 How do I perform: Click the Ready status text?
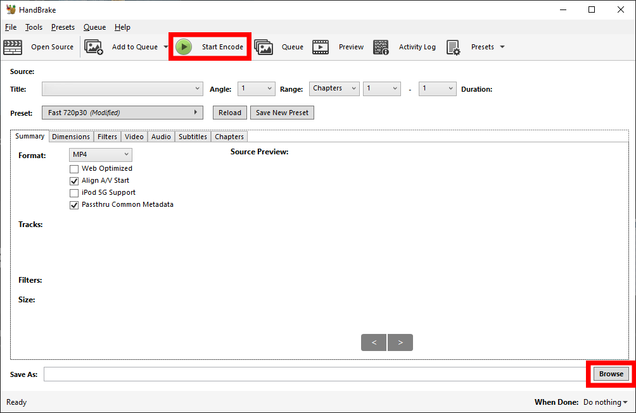coord(16,402)
